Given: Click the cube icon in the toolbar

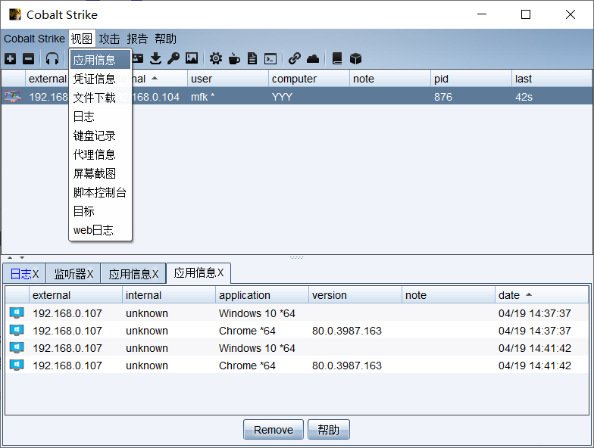Looking at the screenshot, I should [x=355, y=58].
